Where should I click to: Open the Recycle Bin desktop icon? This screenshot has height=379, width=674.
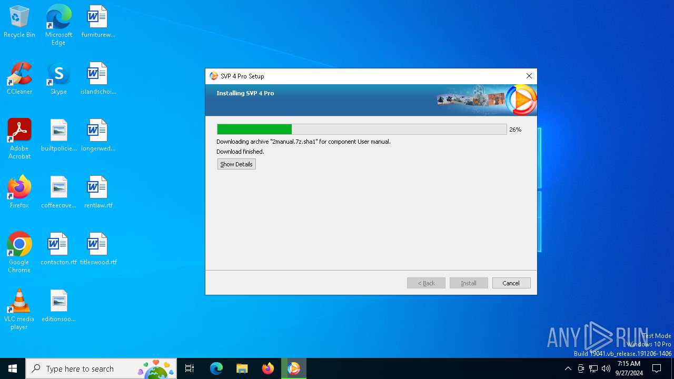19,22
